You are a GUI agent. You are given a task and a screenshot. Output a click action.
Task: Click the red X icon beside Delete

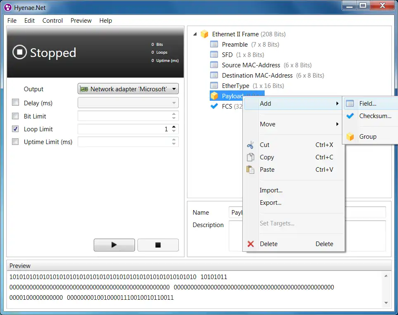(x=251, y=244)
